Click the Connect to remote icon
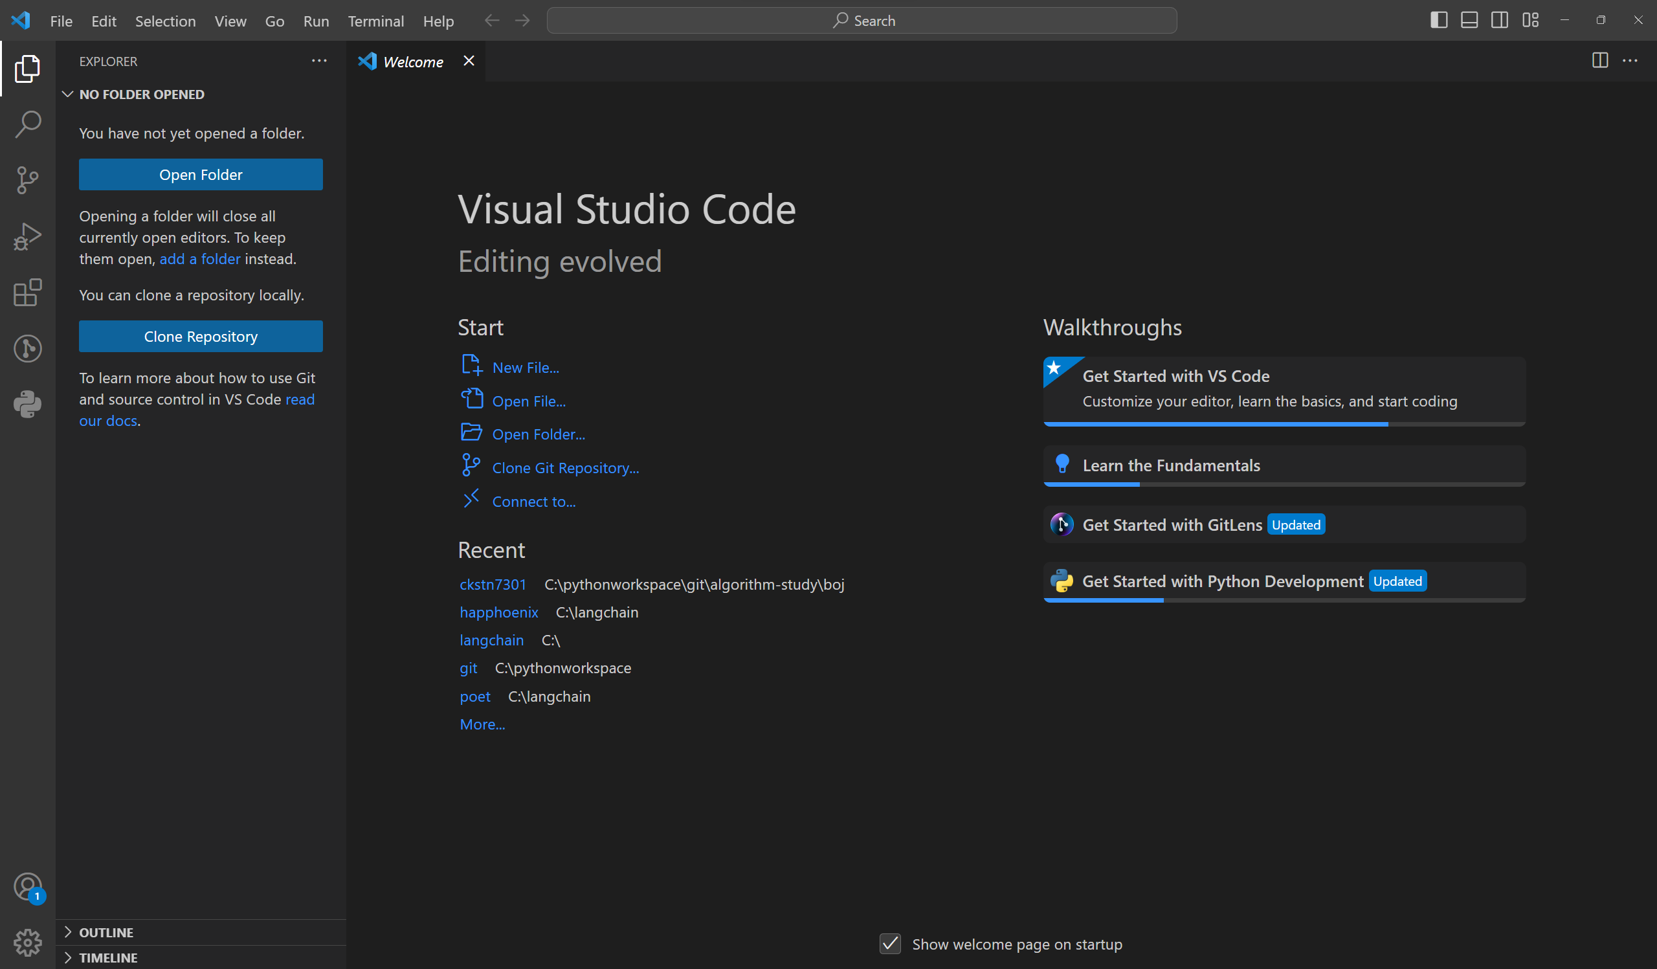This screenshot has width=1657, height=969. point(471,499)
